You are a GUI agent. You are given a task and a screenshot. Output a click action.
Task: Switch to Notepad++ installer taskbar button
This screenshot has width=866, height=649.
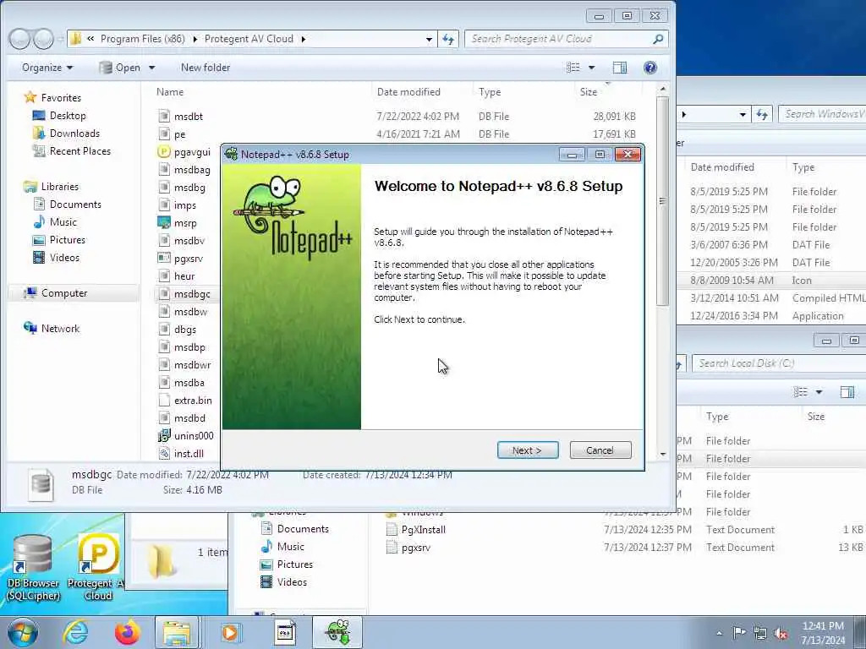point(337,632)
